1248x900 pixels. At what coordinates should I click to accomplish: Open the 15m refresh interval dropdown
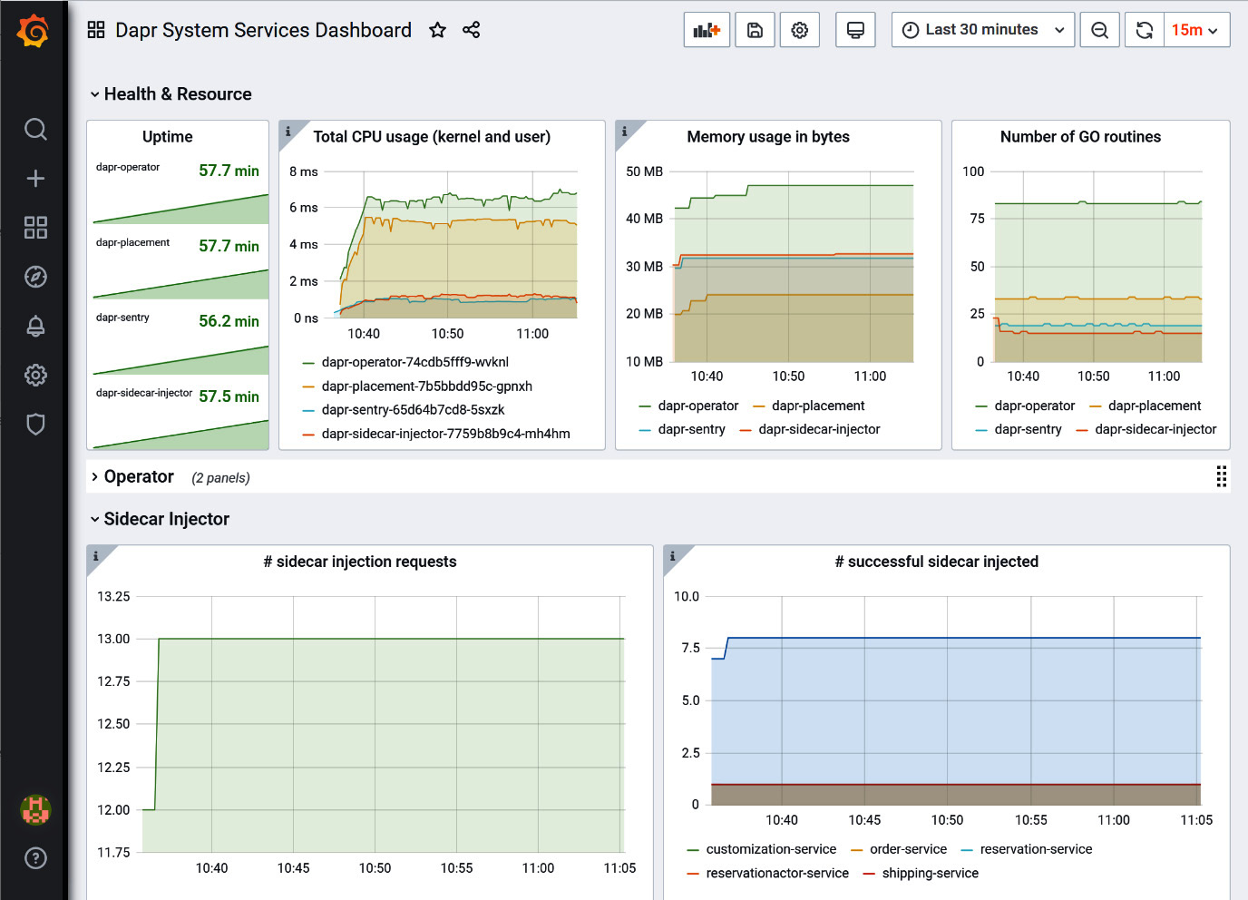click(x=1197, y=30)
